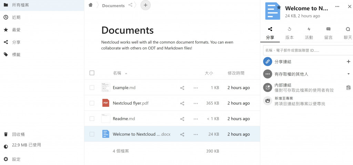Sort files by name column header
This screenshot has height=165, width=353.
coord(117,73)
